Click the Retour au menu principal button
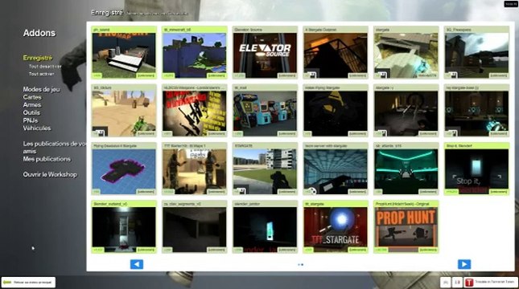The image size is (519, 289). [x=28, y=283]
